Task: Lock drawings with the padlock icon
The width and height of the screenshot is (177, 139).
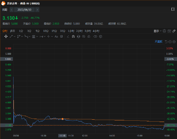Action: coord(89,36)
